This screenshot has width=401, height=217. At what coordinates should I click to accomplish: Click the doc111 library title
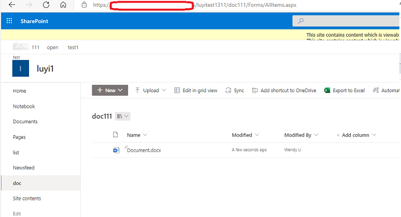[102, 117]
